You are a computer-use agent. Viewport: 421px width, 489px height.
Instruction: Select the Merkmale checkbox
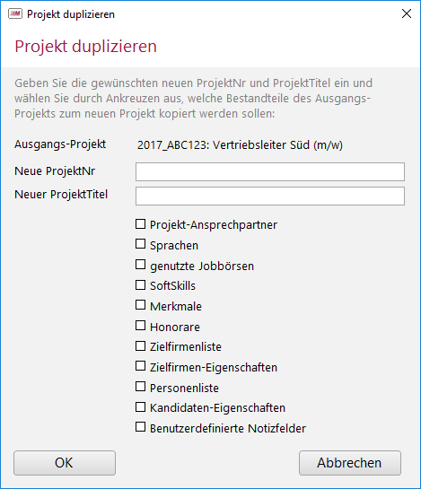pyautogui.click(x=140, y=305)
